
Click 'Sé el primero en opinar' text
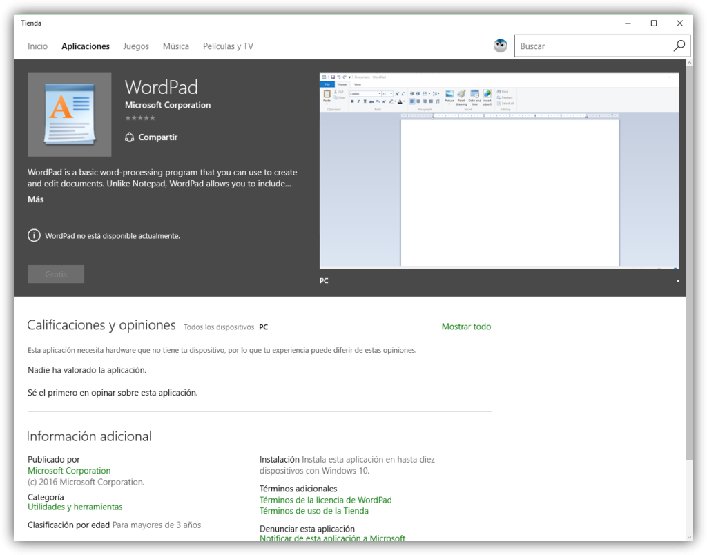(113, 393)
